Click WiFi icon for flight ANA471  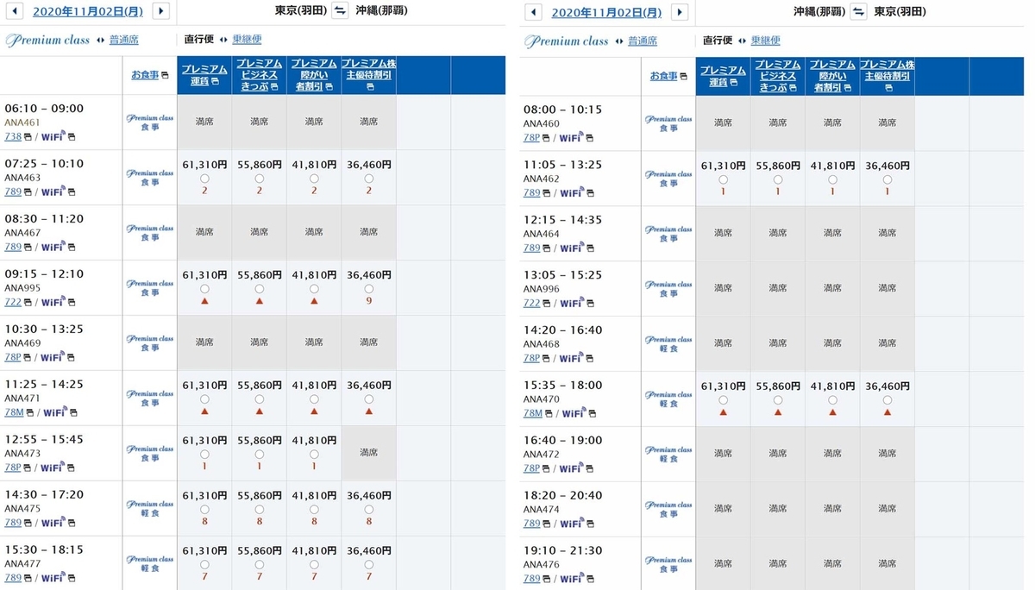55,412
